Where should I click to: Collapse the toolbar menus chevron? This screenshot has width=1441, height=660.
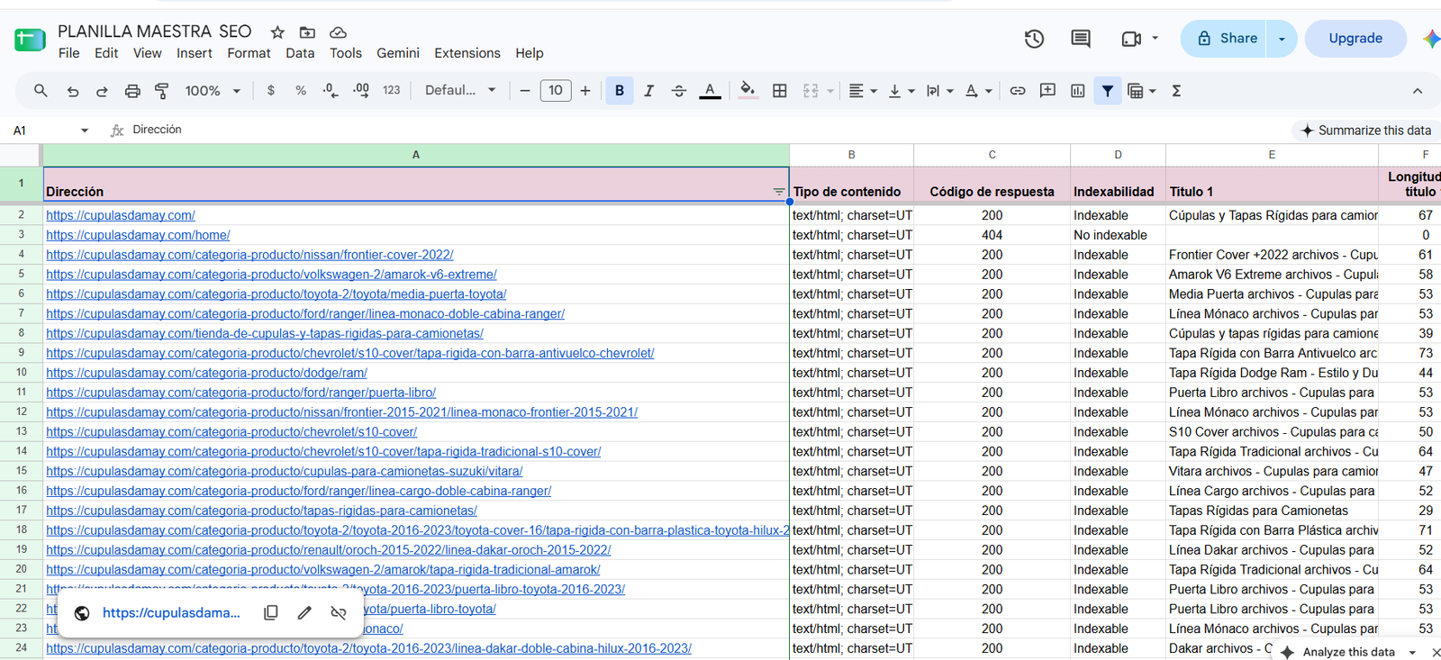click(1418, 91)
